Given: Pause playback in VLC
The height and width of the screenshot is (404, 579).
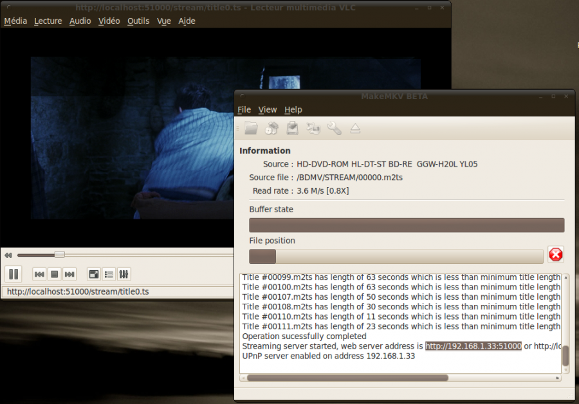Looking at the screenshot, I should [x=14, y=274].
